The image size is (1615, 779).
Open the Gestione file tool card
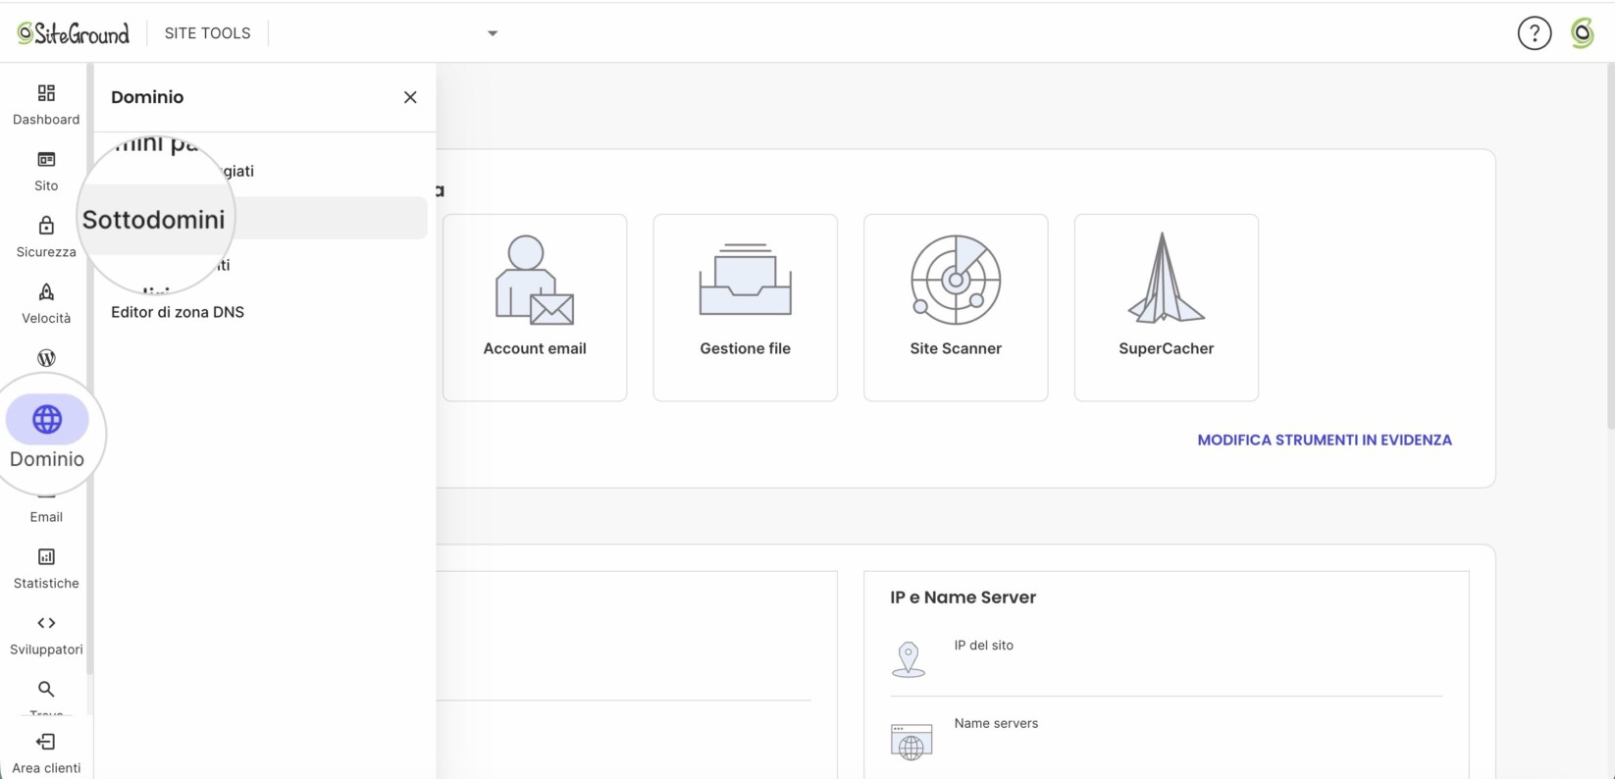pyautogui.click(x=746, y=307)
